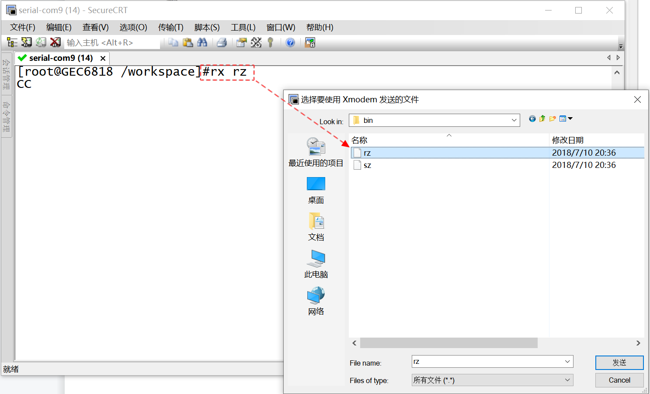This screenshot has width=650, height=394.
Task: Click the Back arrow in file dialog
Action: 532,119
